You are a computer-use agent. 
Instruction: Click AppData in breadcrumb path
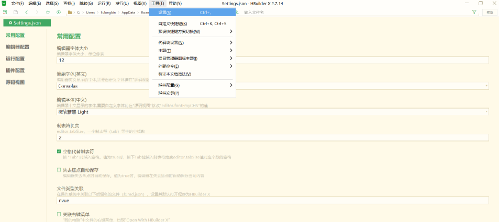click(129, 13)
